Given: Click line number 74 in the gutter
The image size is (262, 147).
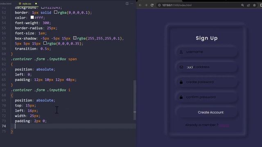Looking at the screenshot, I should coord(4,126).
